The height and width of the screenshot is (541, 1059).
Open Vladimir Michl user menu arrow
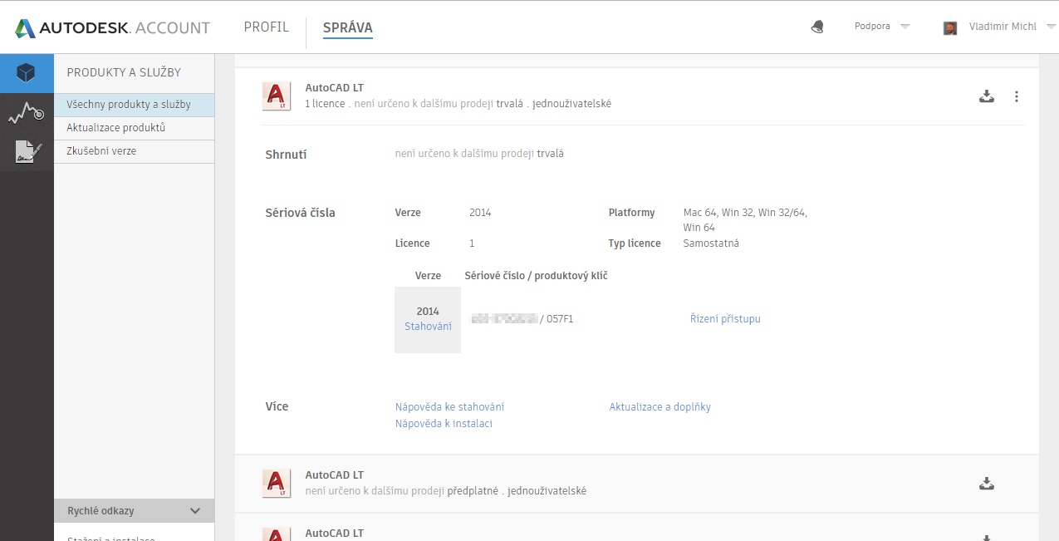click(1051, 27)
